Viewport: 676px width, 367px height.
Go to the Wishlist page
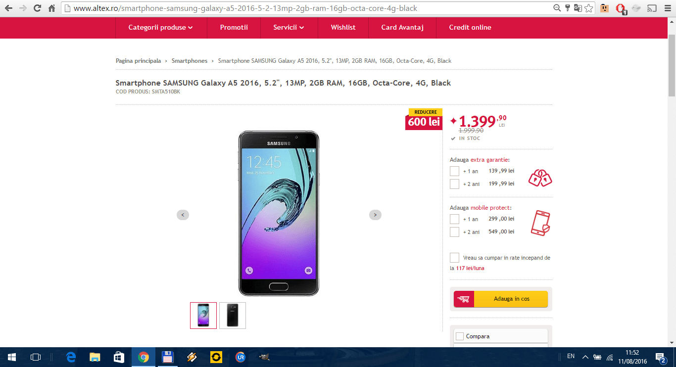coord(343,28)
